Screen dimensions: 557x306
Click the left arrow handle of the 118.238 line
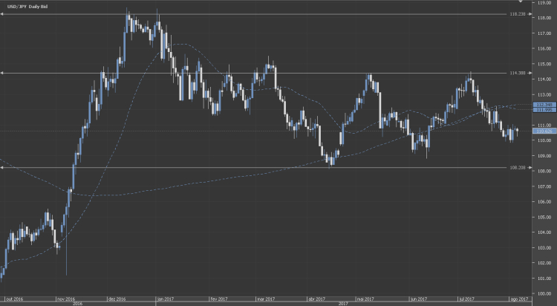(x=1, y=14)
